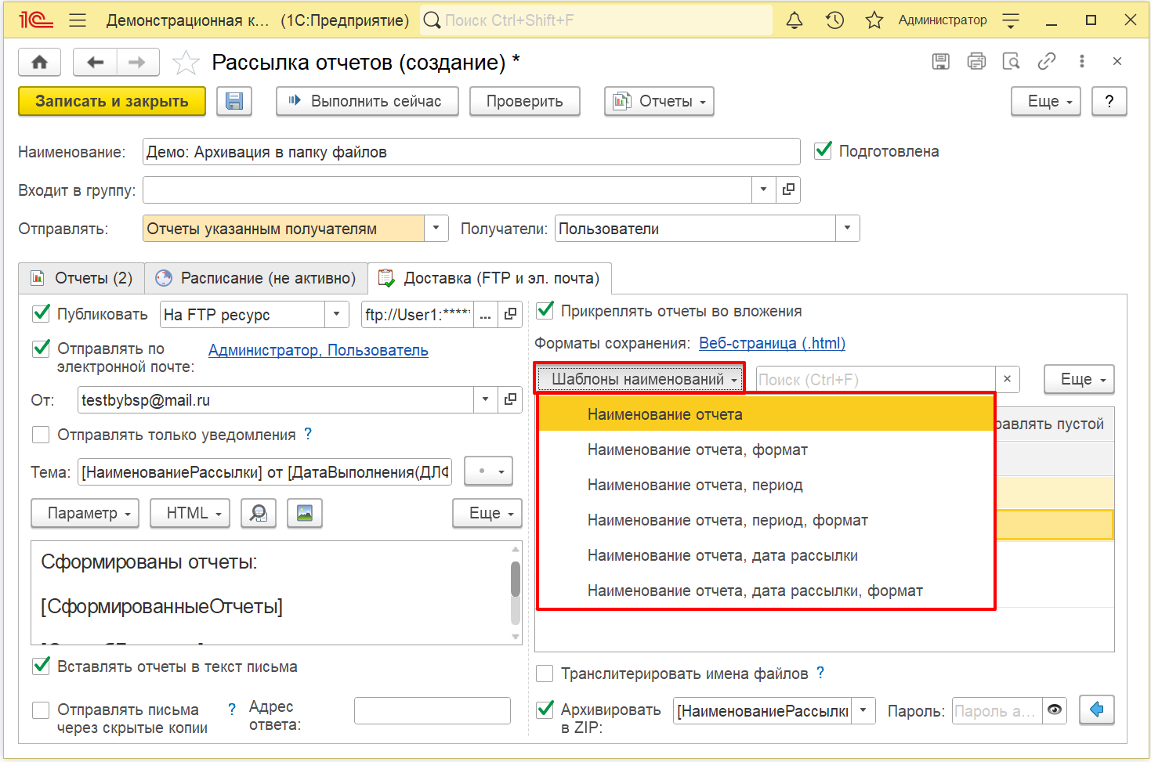The width and height of the screenshot is (1151, 762).
Task: Switch to the Отчеты (2) tab
Action: [x=81, y=278]
